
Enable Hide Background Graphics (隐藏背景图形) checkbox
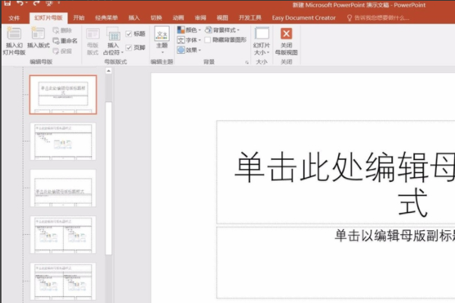(208, 40)
